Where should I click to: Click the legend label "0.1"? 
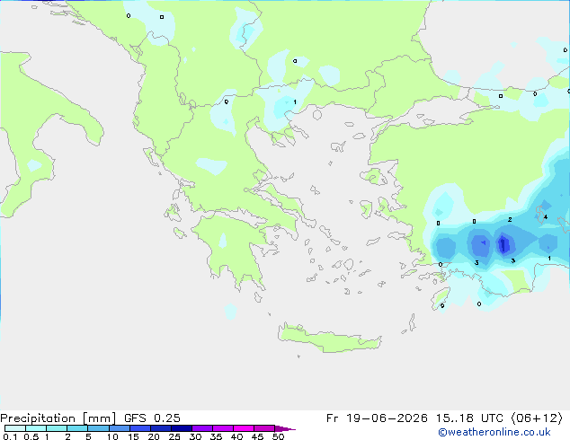coord(10,436)
